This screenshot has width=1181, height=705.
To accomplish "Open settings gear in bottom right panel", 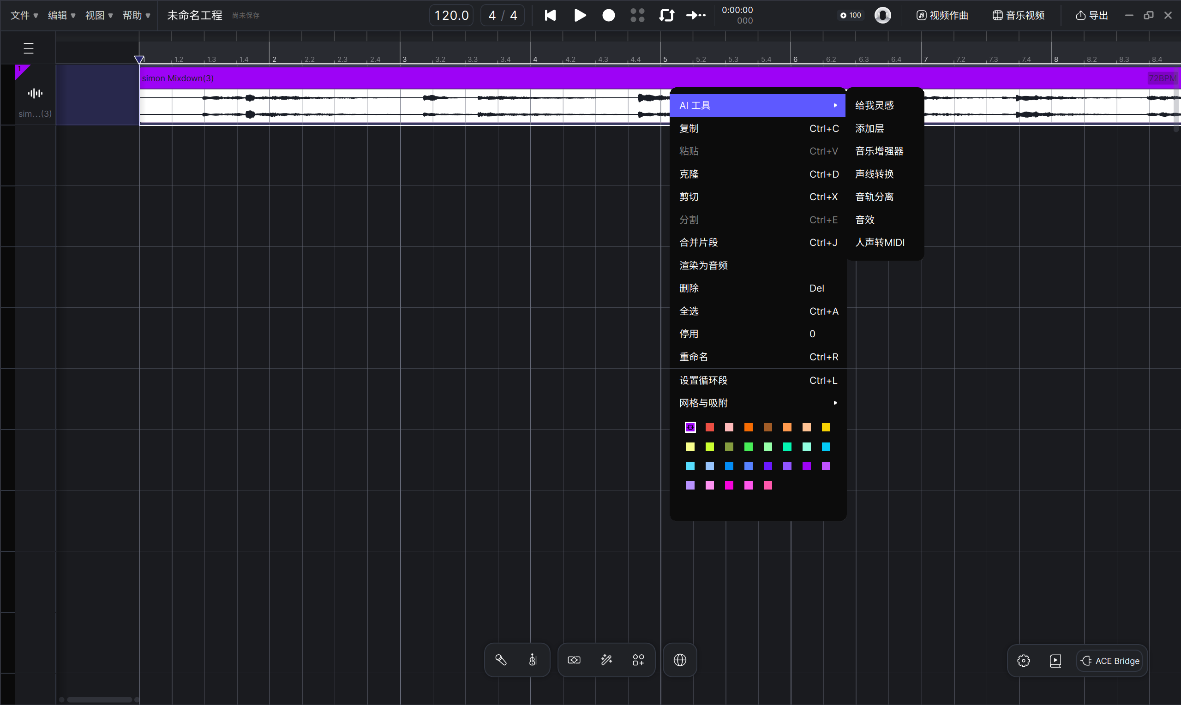I will (1023, 661).
